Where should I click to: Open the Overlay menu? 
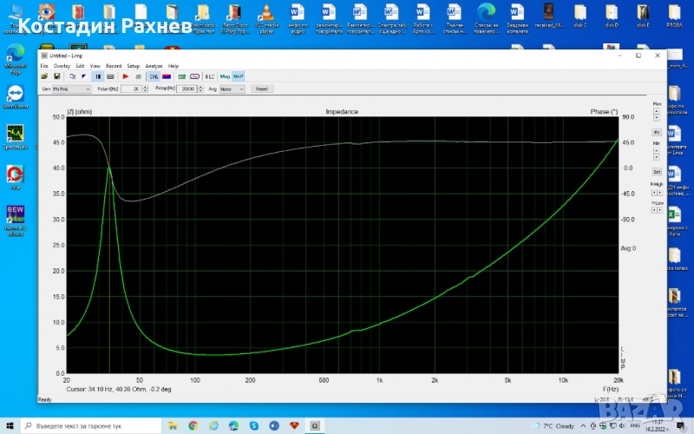click(62, 66)
